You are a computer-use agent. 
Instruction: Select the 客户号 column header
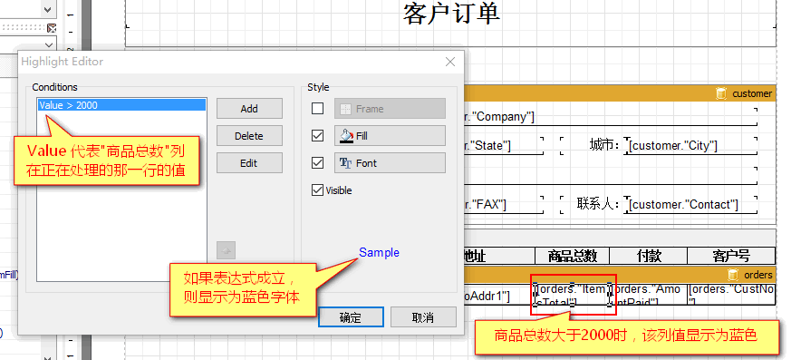[x=731, y=256]
